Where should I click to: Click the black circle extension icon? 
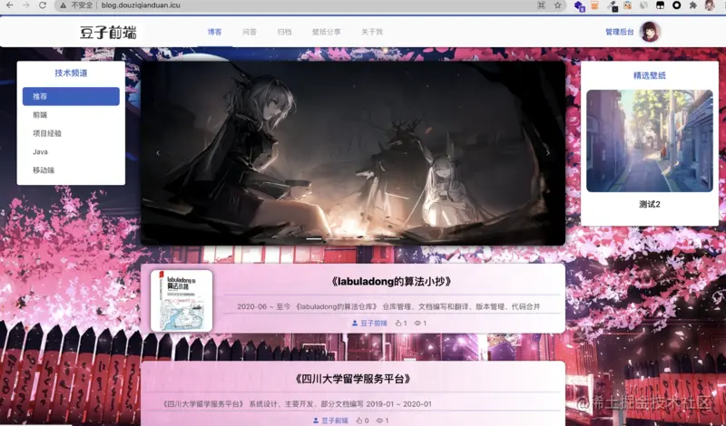[x=676, y=5]
